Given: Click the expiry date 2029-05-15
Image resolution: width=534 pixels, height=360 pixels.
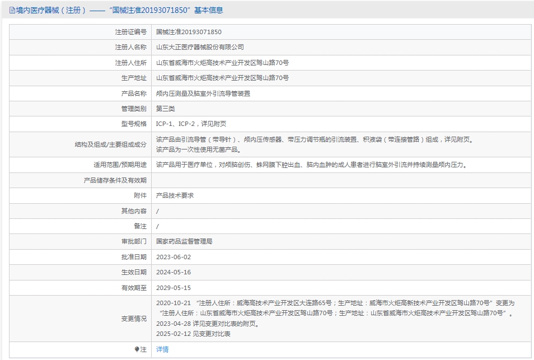Looking at the screenshot, I should click(174, 288).
